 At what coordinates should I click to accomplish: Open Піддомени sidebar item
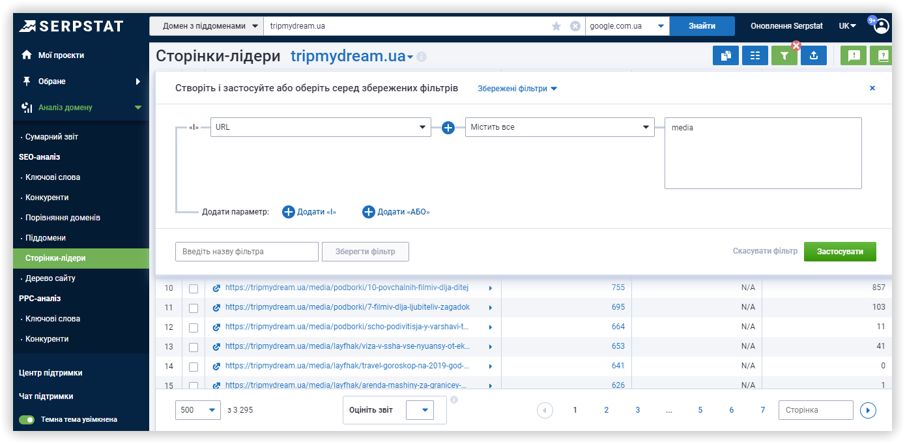[46, 238]
